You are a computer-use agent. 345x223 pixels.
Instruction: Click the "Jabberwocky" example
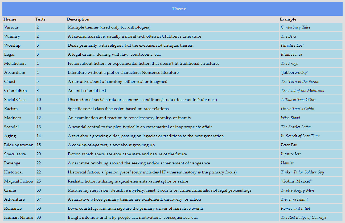(295, 72)
